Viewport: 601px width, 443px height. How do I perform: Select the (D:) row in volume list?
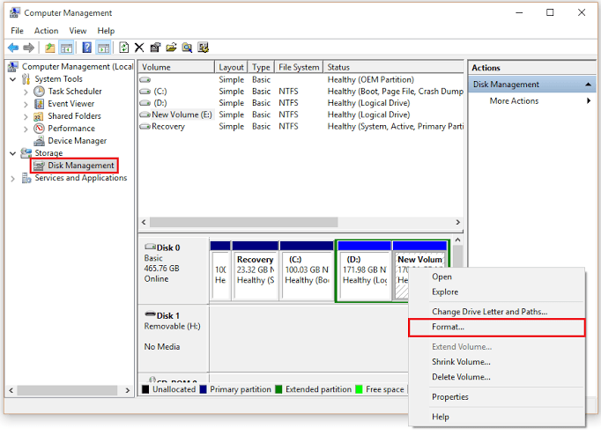click(x=300, y=103)
